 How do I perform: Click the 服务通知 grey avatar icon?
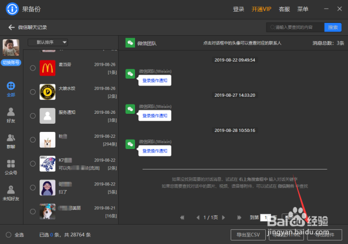[x=48, y=116]
